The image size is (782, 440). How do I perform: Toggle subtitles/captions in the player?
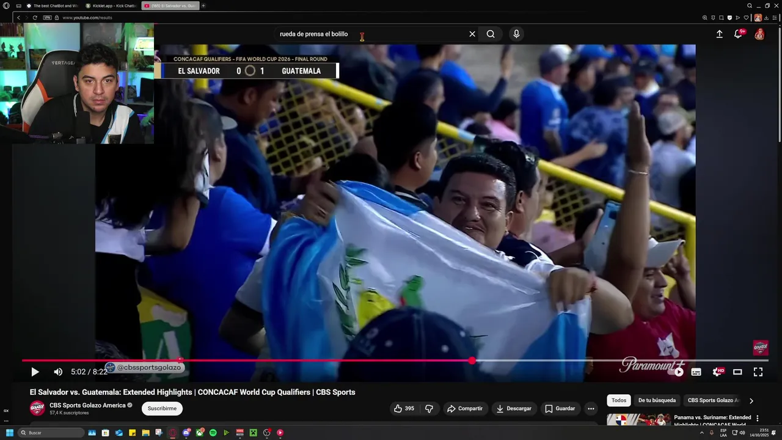696,372
